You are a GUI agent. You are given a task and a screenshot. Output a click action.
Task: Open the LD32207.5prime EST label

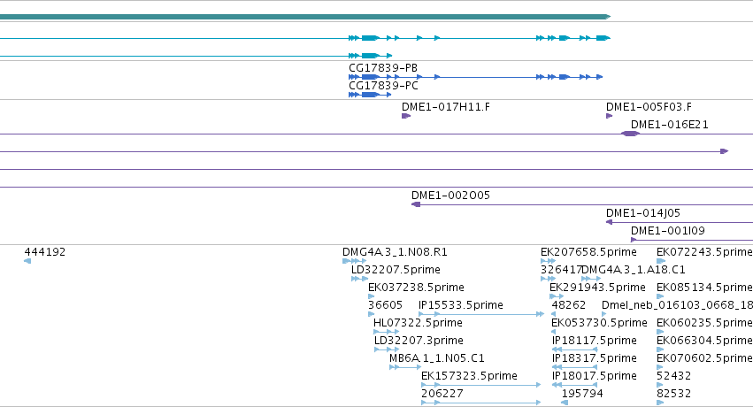pos(396,270)
